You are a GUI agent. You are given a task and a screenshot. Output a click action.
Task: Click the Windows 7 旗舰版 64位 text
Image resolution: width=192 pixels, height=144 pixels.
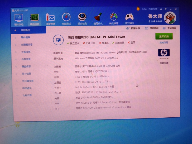[97, 58]
